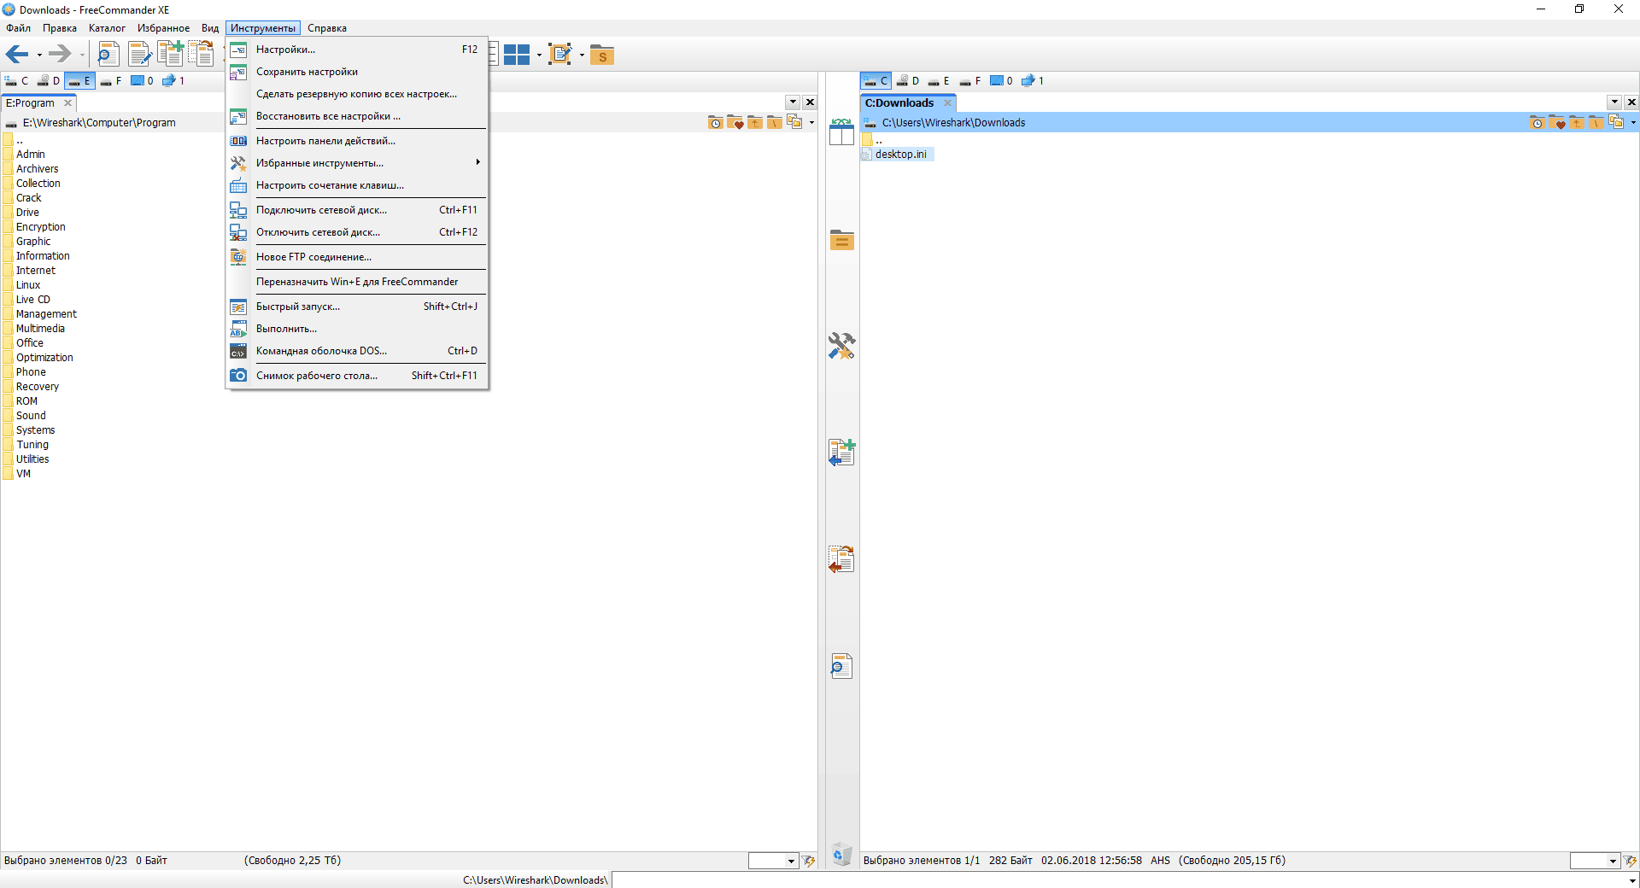Select Снимок рабочего стола... menu item
Viewport: 1640px width, 888px height.
[x=357, y=376]
